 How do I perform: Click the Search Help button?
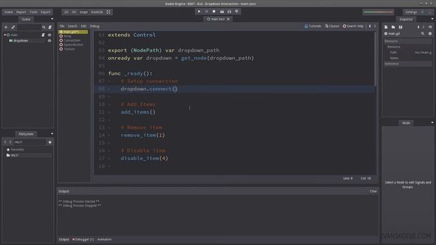[353, 26]
